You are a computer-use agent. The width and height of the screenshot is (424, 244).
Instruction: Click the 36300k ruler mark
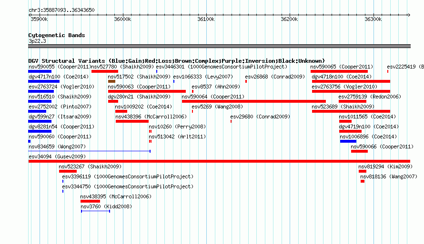tap(373, 19)
